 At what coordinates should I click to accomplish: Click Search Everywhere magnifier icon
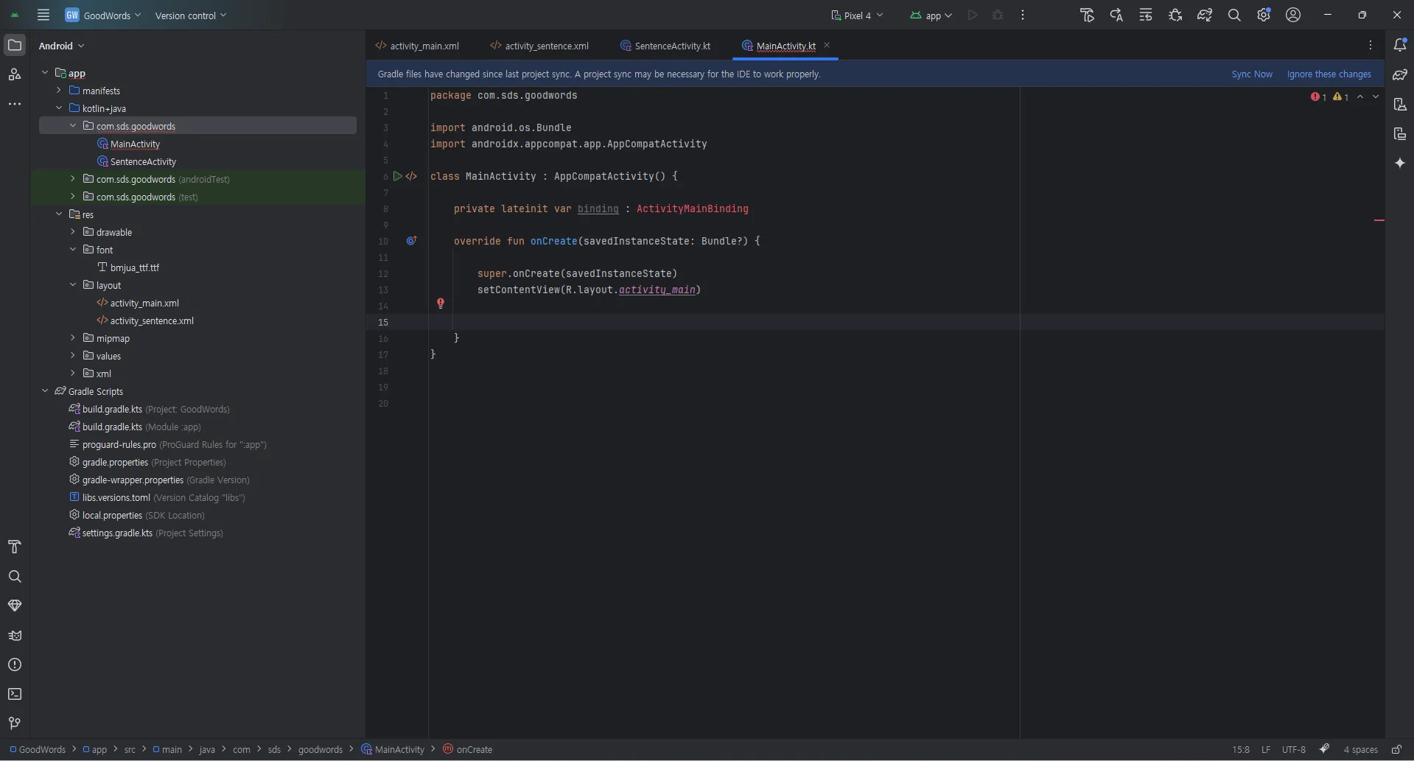pyautogui.click(x=1234, y=15)
